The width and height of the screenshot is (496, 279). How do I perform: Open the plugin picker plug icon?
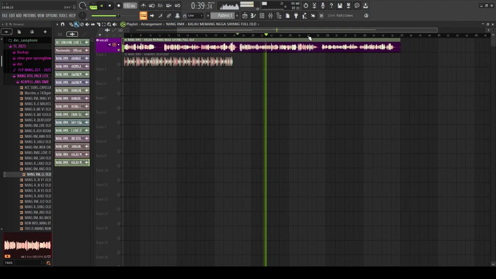(296, 15)
